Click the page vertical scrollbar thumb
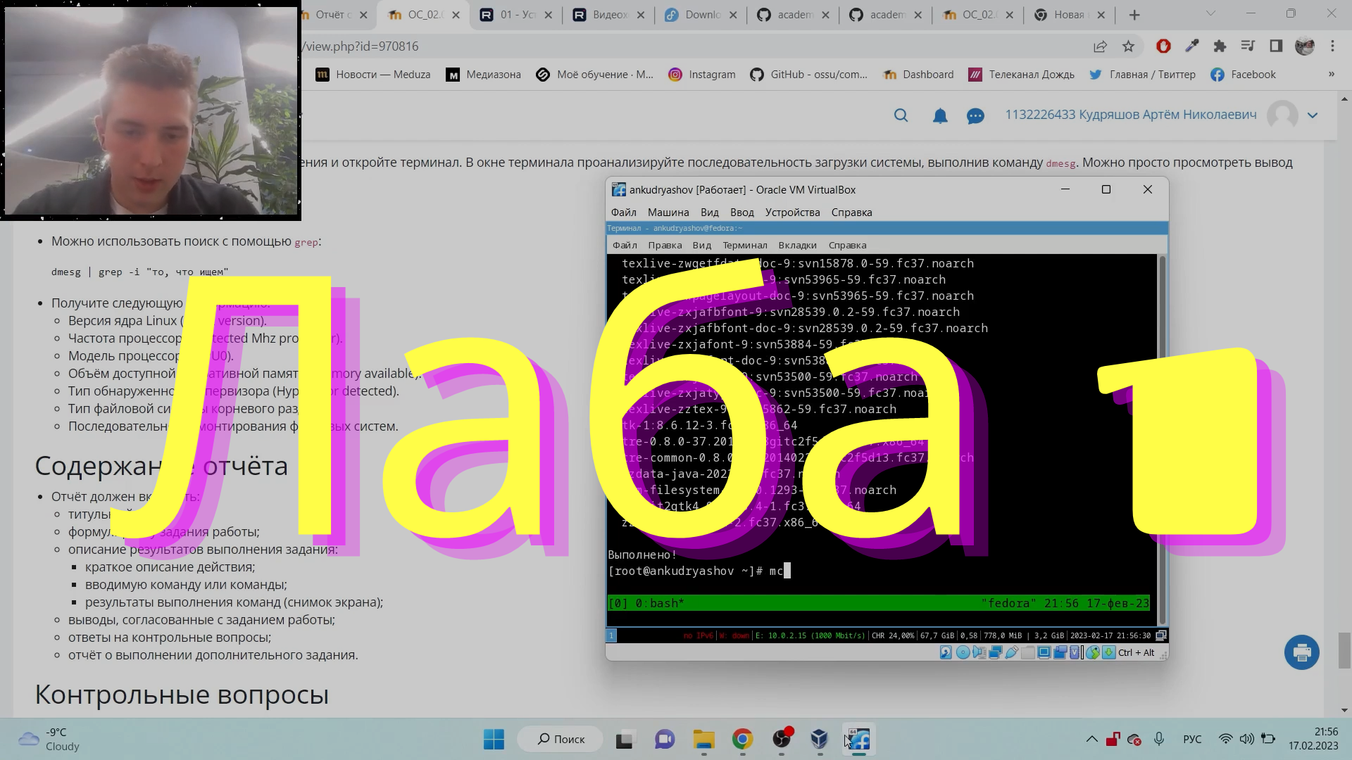 coord(1344,651)
